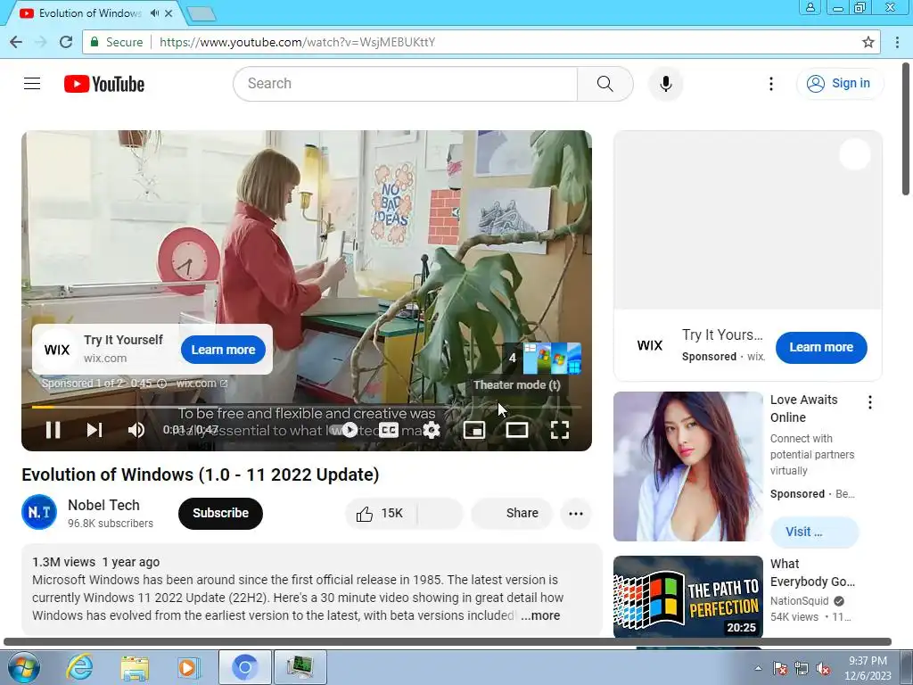
Task: Launch Internet Explorer from taskbar
Action: coord(79,667)
